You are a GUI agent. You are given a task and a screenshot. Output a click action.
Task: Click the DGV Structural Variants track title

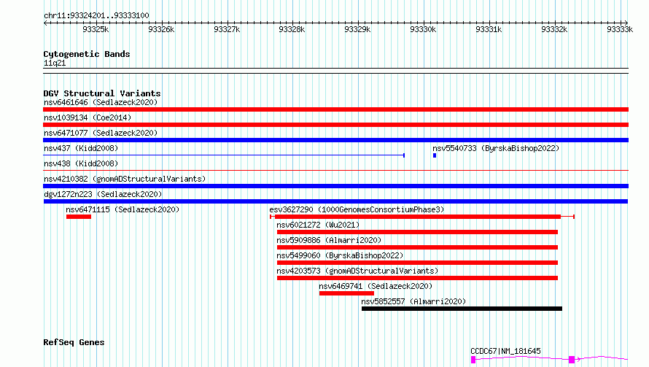pyautogui.click(x=102, y=93)
